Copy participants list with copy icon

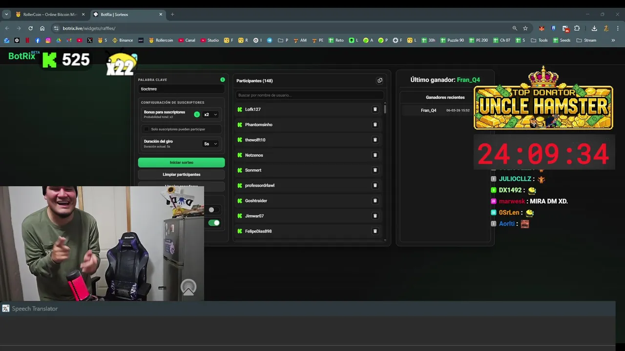point(380,80)
